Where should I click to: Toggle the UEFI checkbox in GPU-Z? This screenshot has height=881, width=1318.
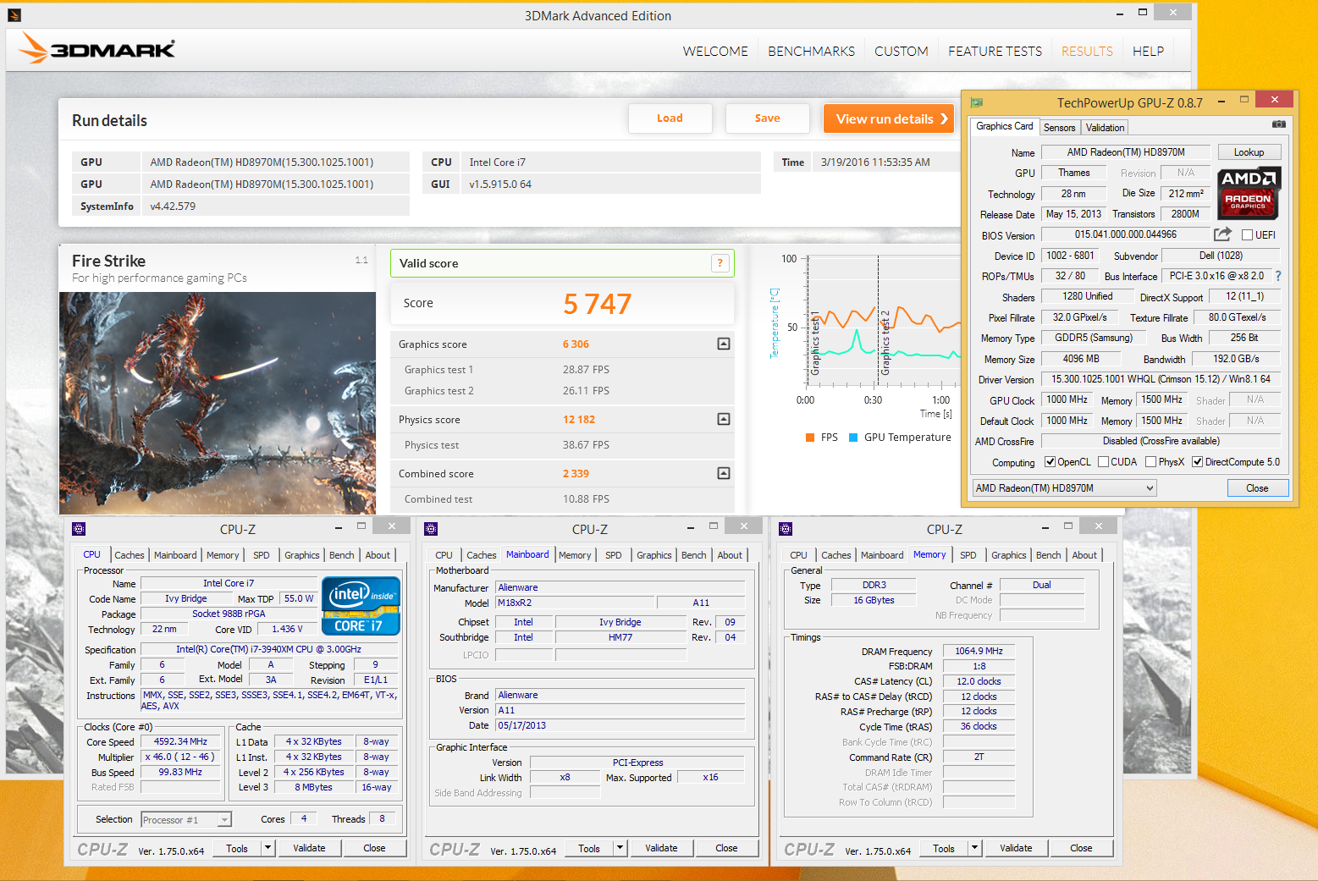(1247, 235)
